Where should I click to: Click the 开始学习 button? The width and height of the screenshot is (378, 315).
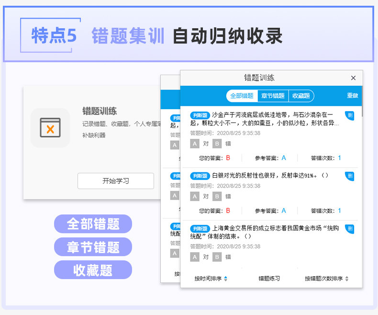click(116, 181)
